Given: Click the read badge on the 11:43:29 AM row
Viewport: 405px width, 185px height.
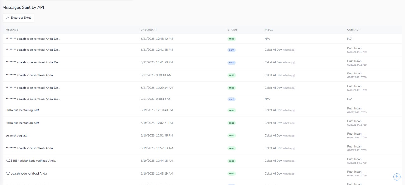Looking at the screenshot, I should 232,174.
